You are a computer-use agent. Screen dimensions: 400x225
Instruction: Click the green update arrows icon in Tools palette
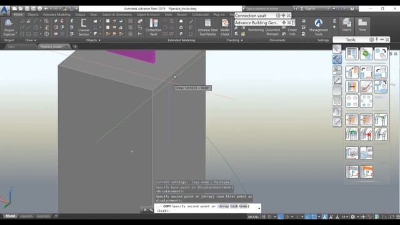click(366, 54)
